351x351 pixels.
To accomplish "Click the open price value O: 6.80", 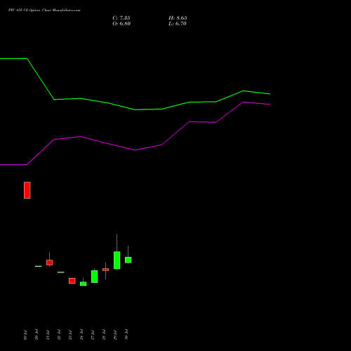I will coord(121,24).
